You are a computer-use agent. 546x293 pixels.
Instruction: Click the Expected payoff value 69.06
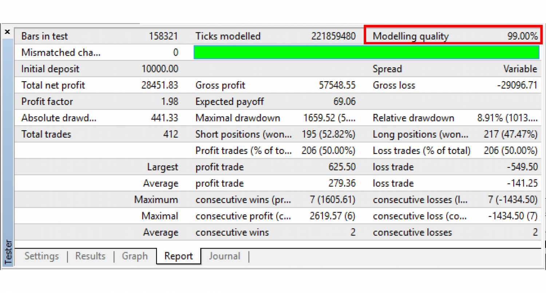pos(344,102)
